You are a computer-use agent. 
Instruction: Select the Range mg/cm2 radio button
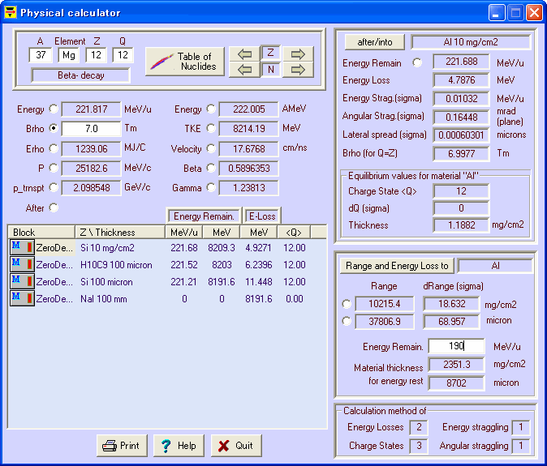[x=347, y=304]
